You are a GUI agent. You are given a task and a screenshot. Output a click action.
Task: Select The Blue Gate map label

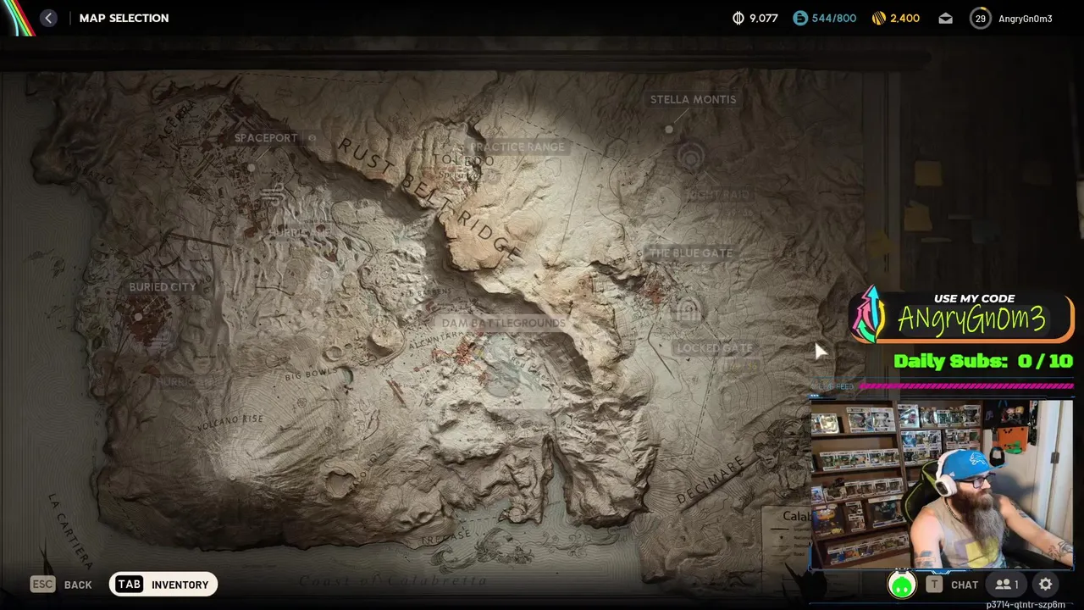click(691, 252)
